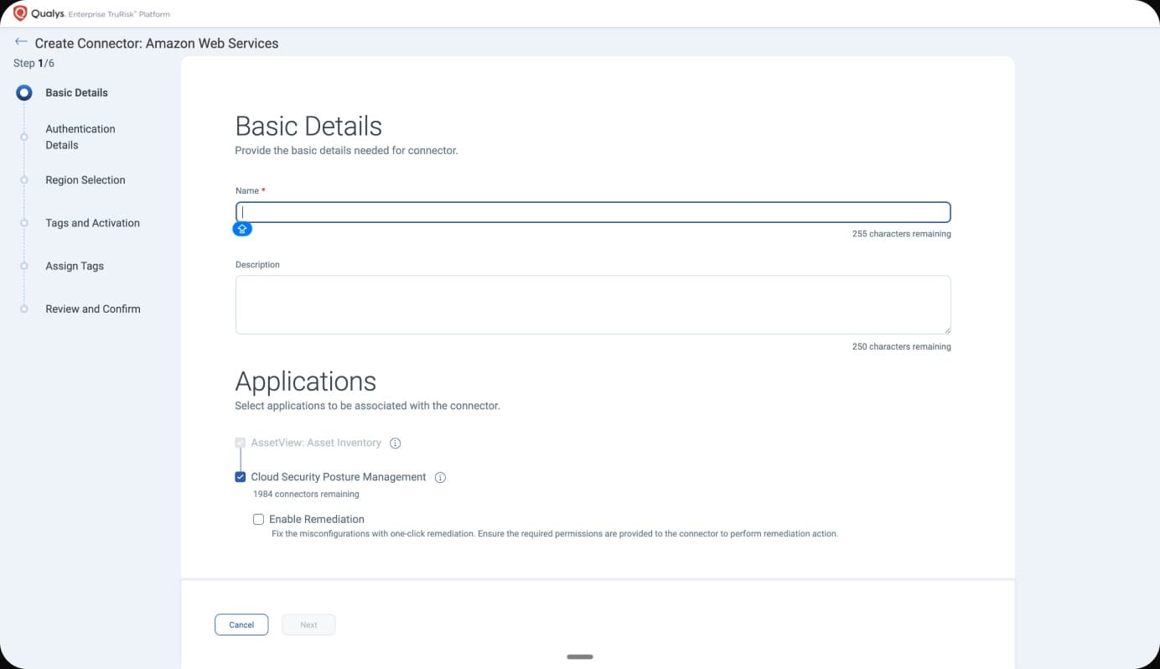Go to Authentication Details step

80,137
